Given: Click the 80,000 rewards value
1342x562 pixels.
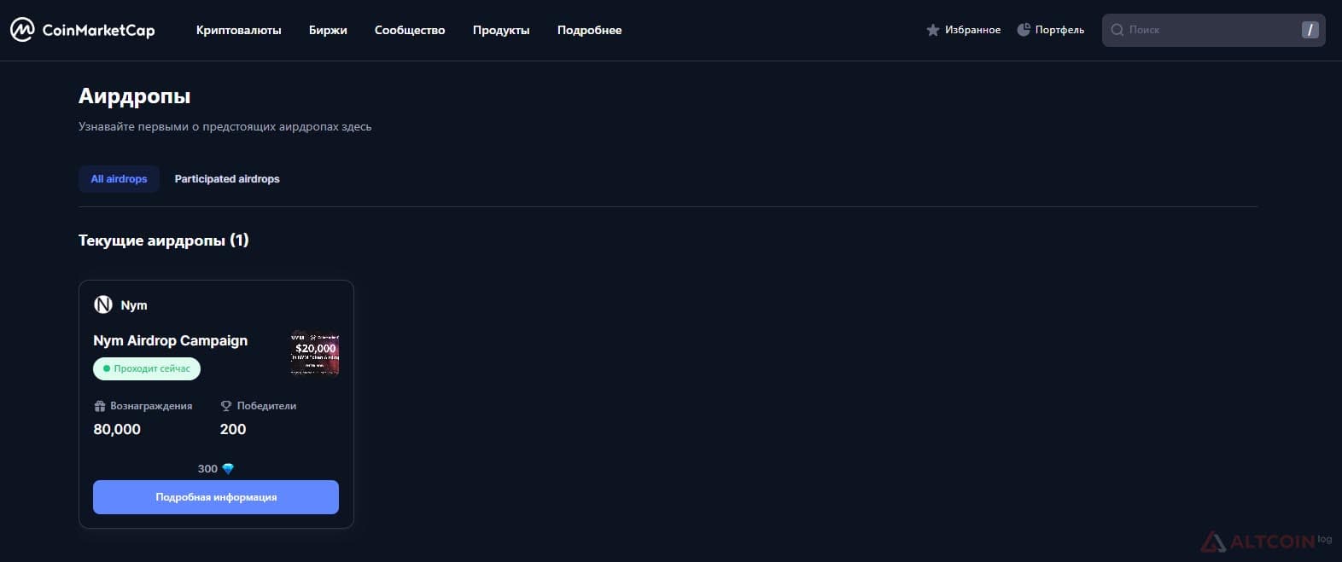Looking at the screenshot, I should [x=117, y=429].
